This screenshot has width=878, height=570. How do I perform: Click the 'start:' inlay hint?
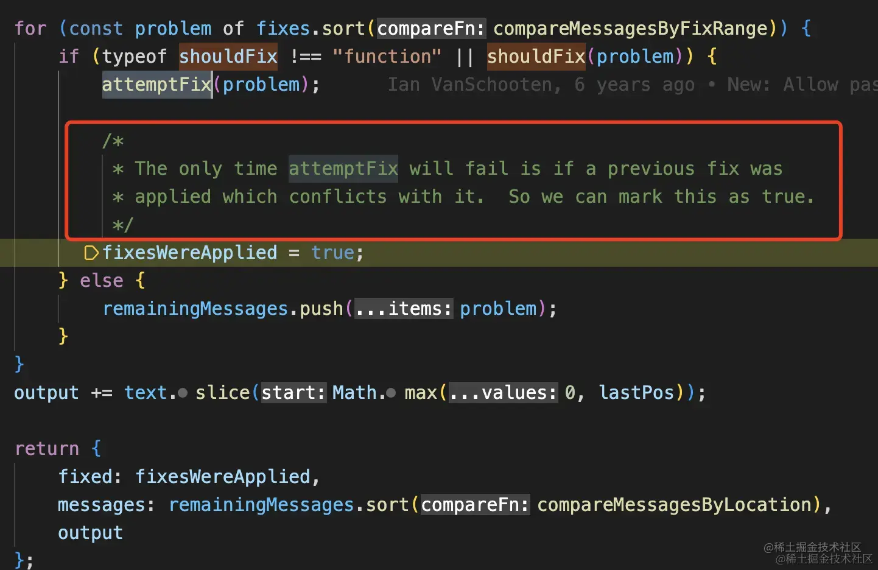[x=294, y=393]
